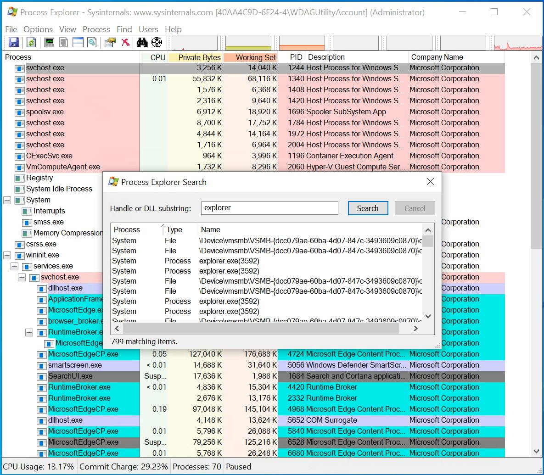Screen dimensions: 544x475
Task: Click the search results horizontal scrollbar
Action: click(x=261, y=329)
